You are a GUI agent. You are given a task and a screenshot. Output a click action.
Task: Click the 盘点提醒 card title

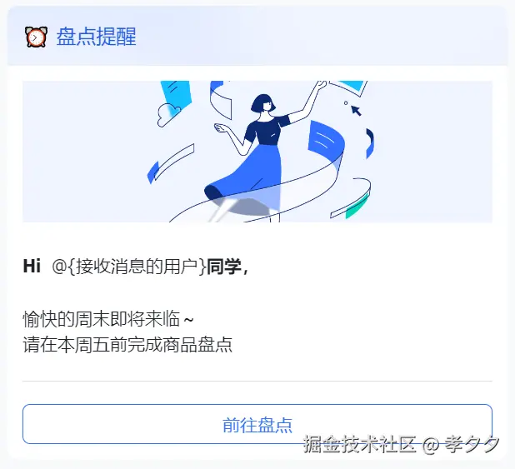tap(96, 37)
